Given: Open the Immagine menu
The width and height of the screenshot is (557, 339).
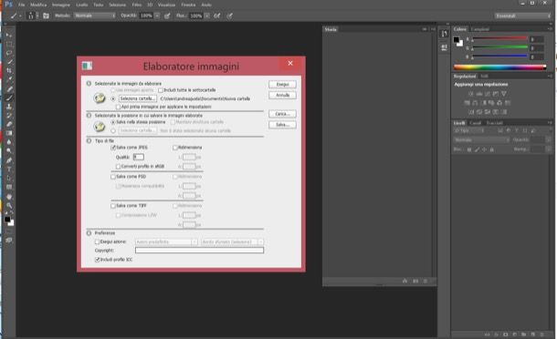Looking at the screenshot, I should (x=61, y=5).
